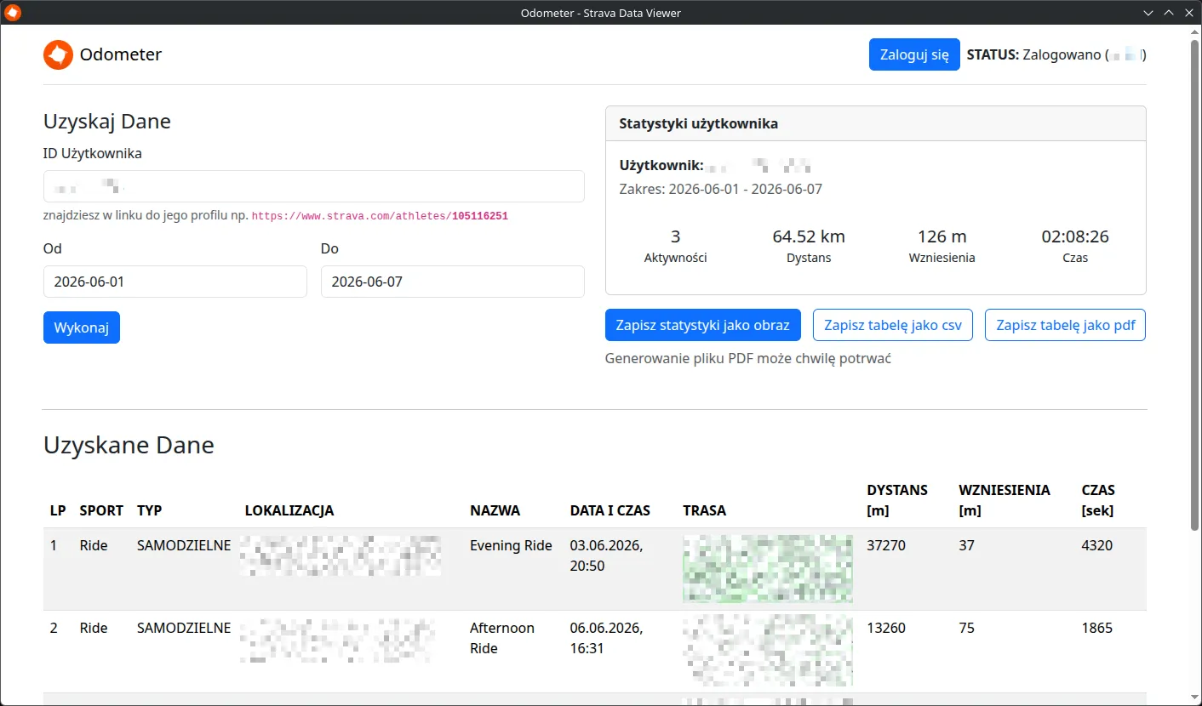Save stats via Zapisz statystyki jako obraz
Image resolution: width=1202 pixels, height=706 pixels.
coord(703,325)
